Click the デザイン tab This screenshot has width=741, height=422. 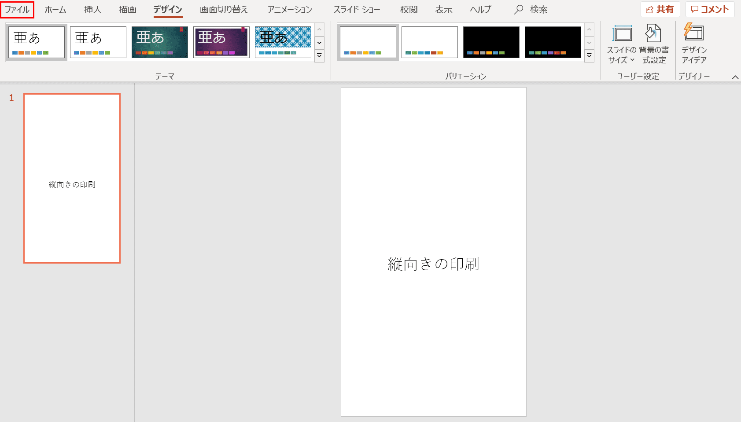click(168, 9)
